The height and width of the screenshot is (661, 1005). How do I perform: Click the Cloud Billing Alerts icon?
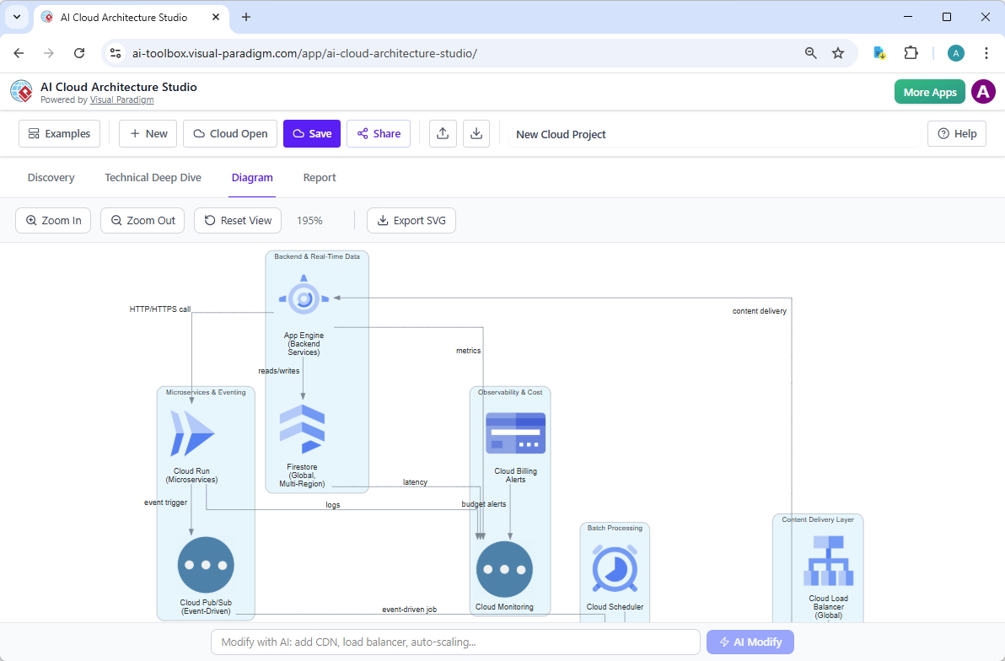tap(515, 432)
